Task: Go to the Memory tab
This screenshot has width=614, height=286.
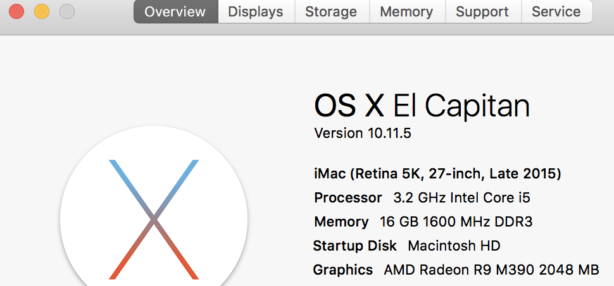Action: (x=407, y=12)
